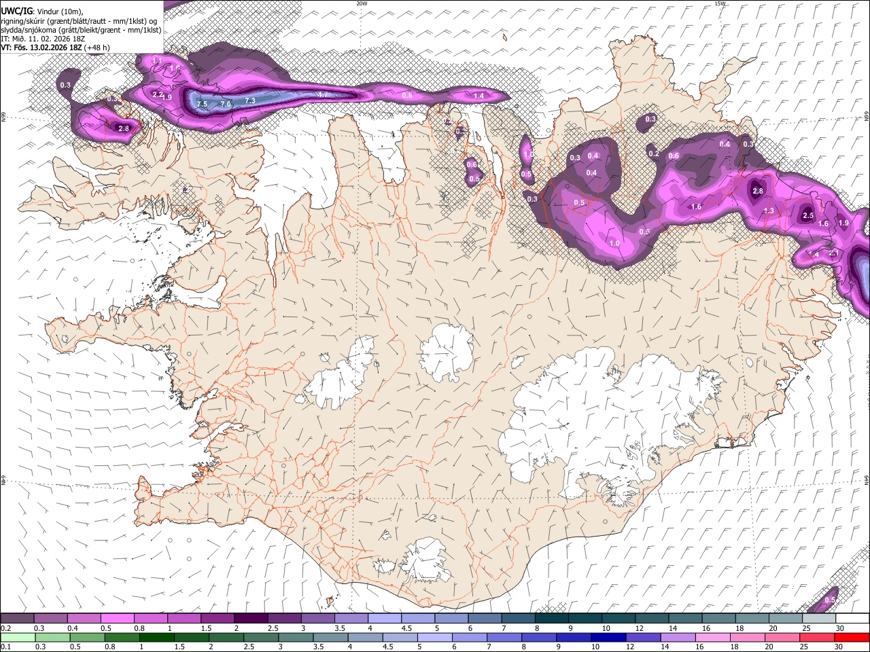Click the 2.1 precipitation value on the map

[x=833, y=253]
